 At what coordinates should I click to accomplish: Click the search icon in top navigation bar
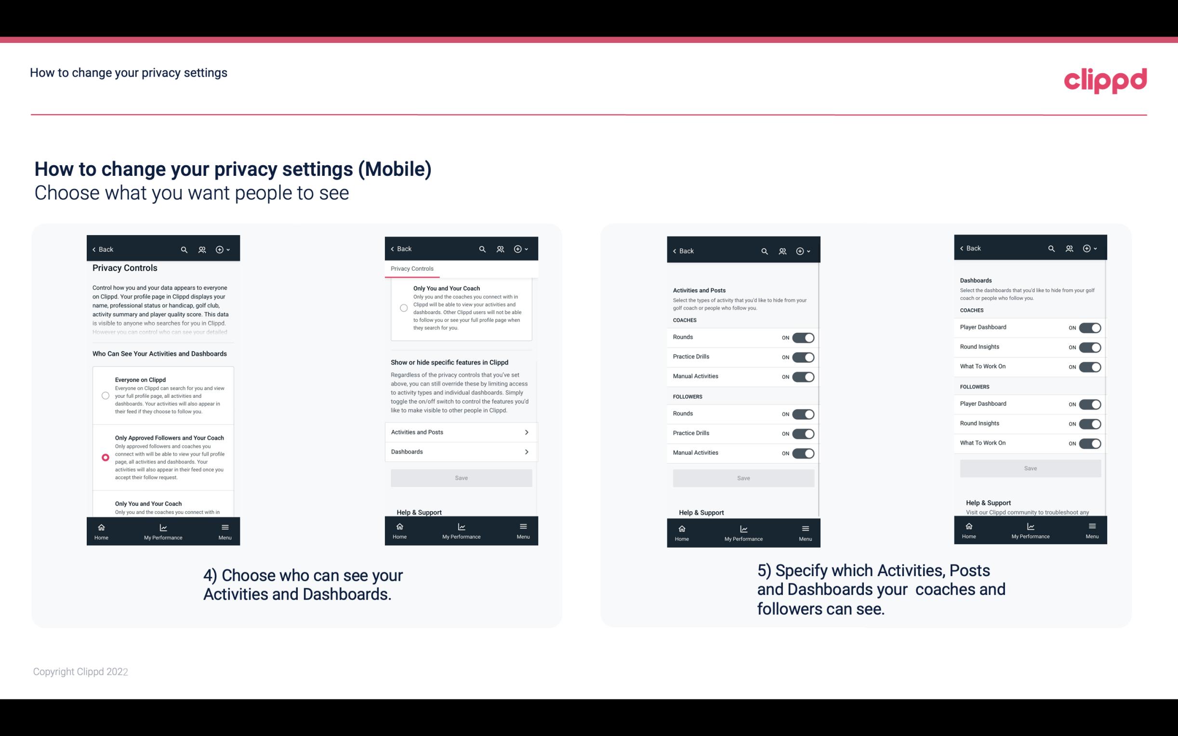pyautogui.click(x=184, y=250)
